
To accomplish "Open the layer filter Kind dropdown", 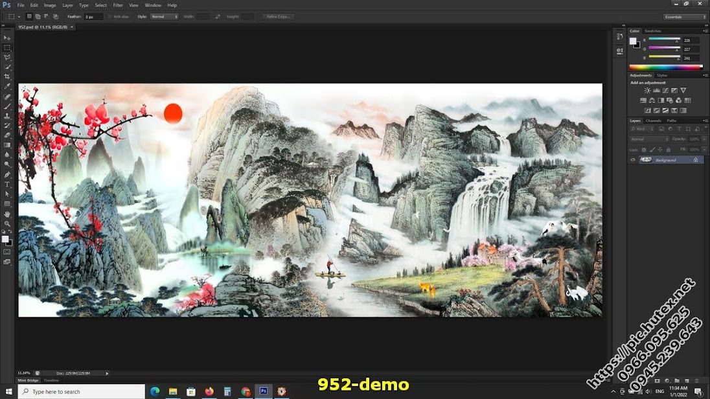I will [642, 129].
